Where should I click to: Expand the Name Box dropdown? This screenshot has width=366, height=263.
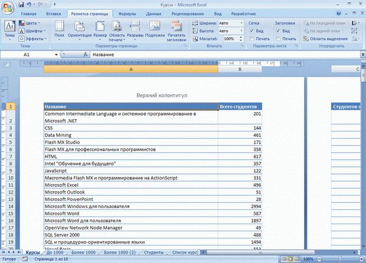(56, 55)
